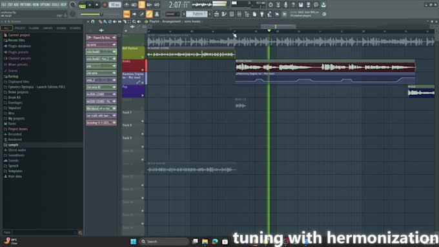Open the Playlist view icon
The width and height of the screenshot is (439, 247).
[x=217, y=14]
